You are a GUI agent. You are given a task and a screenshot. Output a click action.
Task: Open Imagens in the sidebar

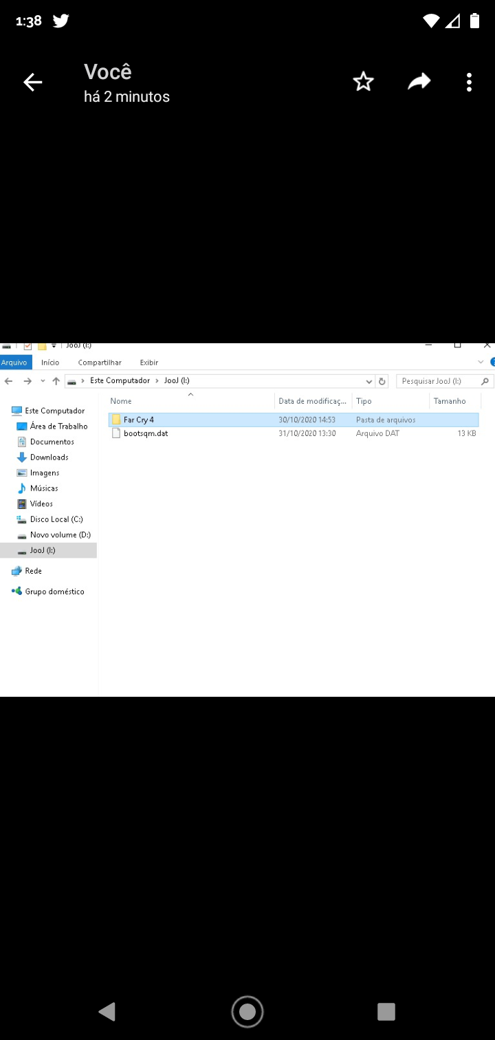coord(38,473)
